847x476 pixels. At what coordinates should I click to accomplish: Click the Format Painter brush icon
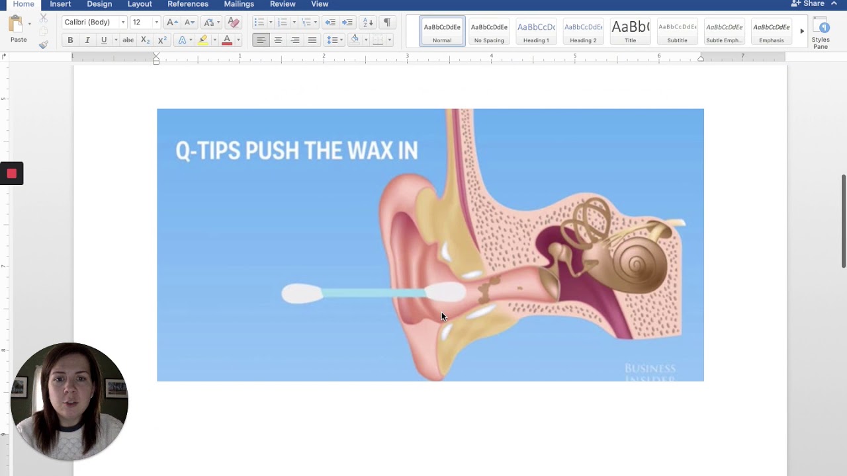[x=43, y=44]
